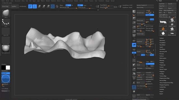Expand the Masking sub-palette
Viewport: 179px width, 100px height.
coord(162,61)
